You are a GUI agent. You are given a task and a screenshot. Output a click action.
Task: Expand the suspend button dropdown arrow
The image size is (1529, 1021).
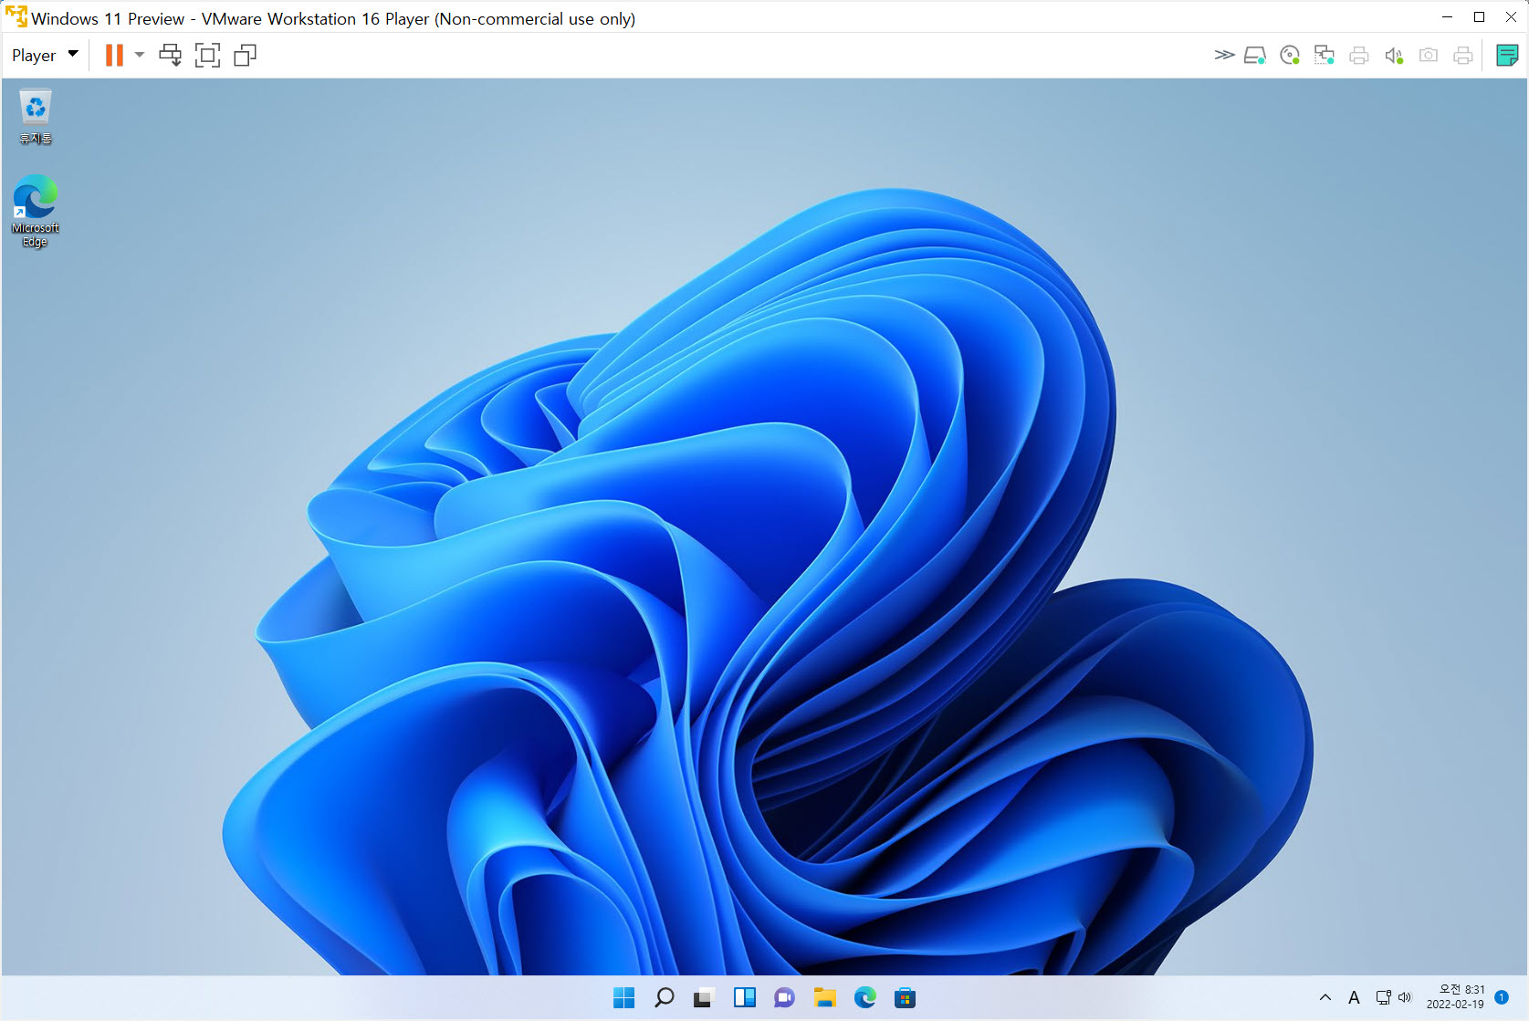click(138, 55)
